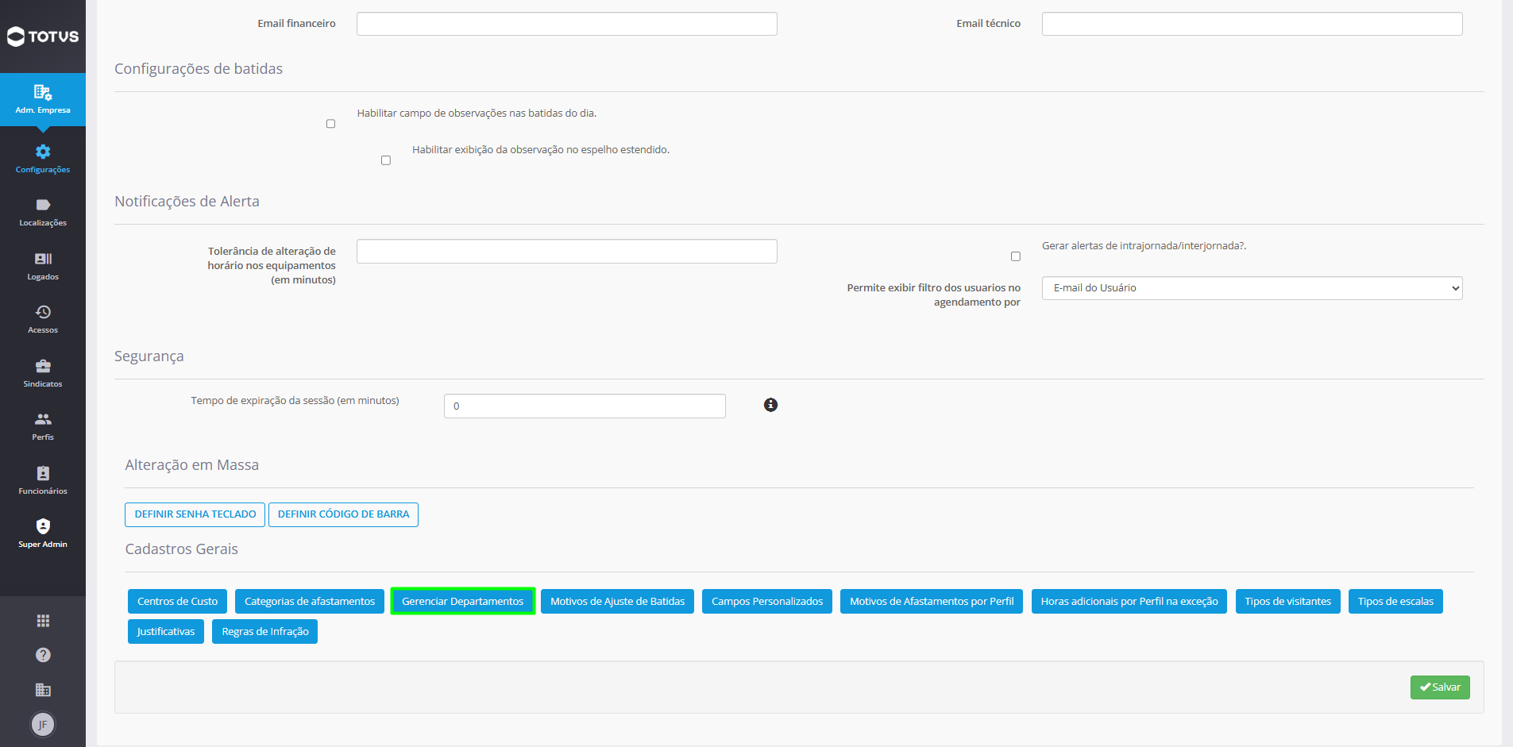Open Motivos de Ajuste de Batidas

(x=618, y=602)
